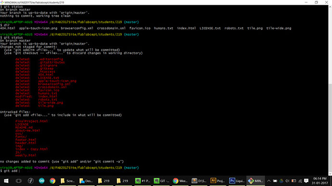This screenshot has height=186, width=332.
Task: Open the MINGW64 window system menu icon
Action: [2, 2]
